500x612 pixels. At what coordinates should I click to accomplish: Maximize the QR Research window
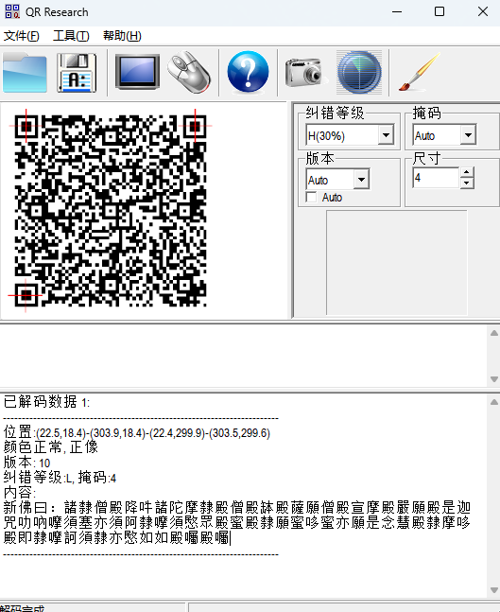click(x=440, y=11)
